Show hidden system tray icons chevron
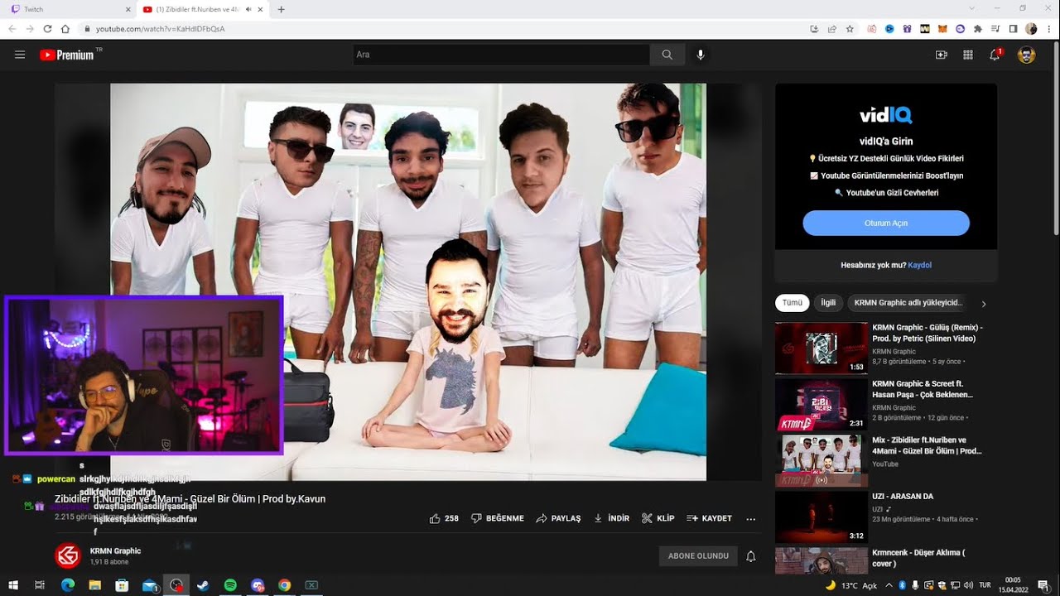This screenshot has height=596, width=1060. point(889,585)
